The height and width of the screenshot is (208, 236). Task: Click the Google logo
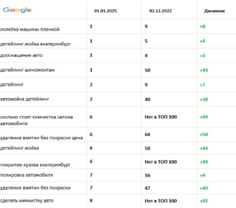pyautogui.click(x=17, y=10)
